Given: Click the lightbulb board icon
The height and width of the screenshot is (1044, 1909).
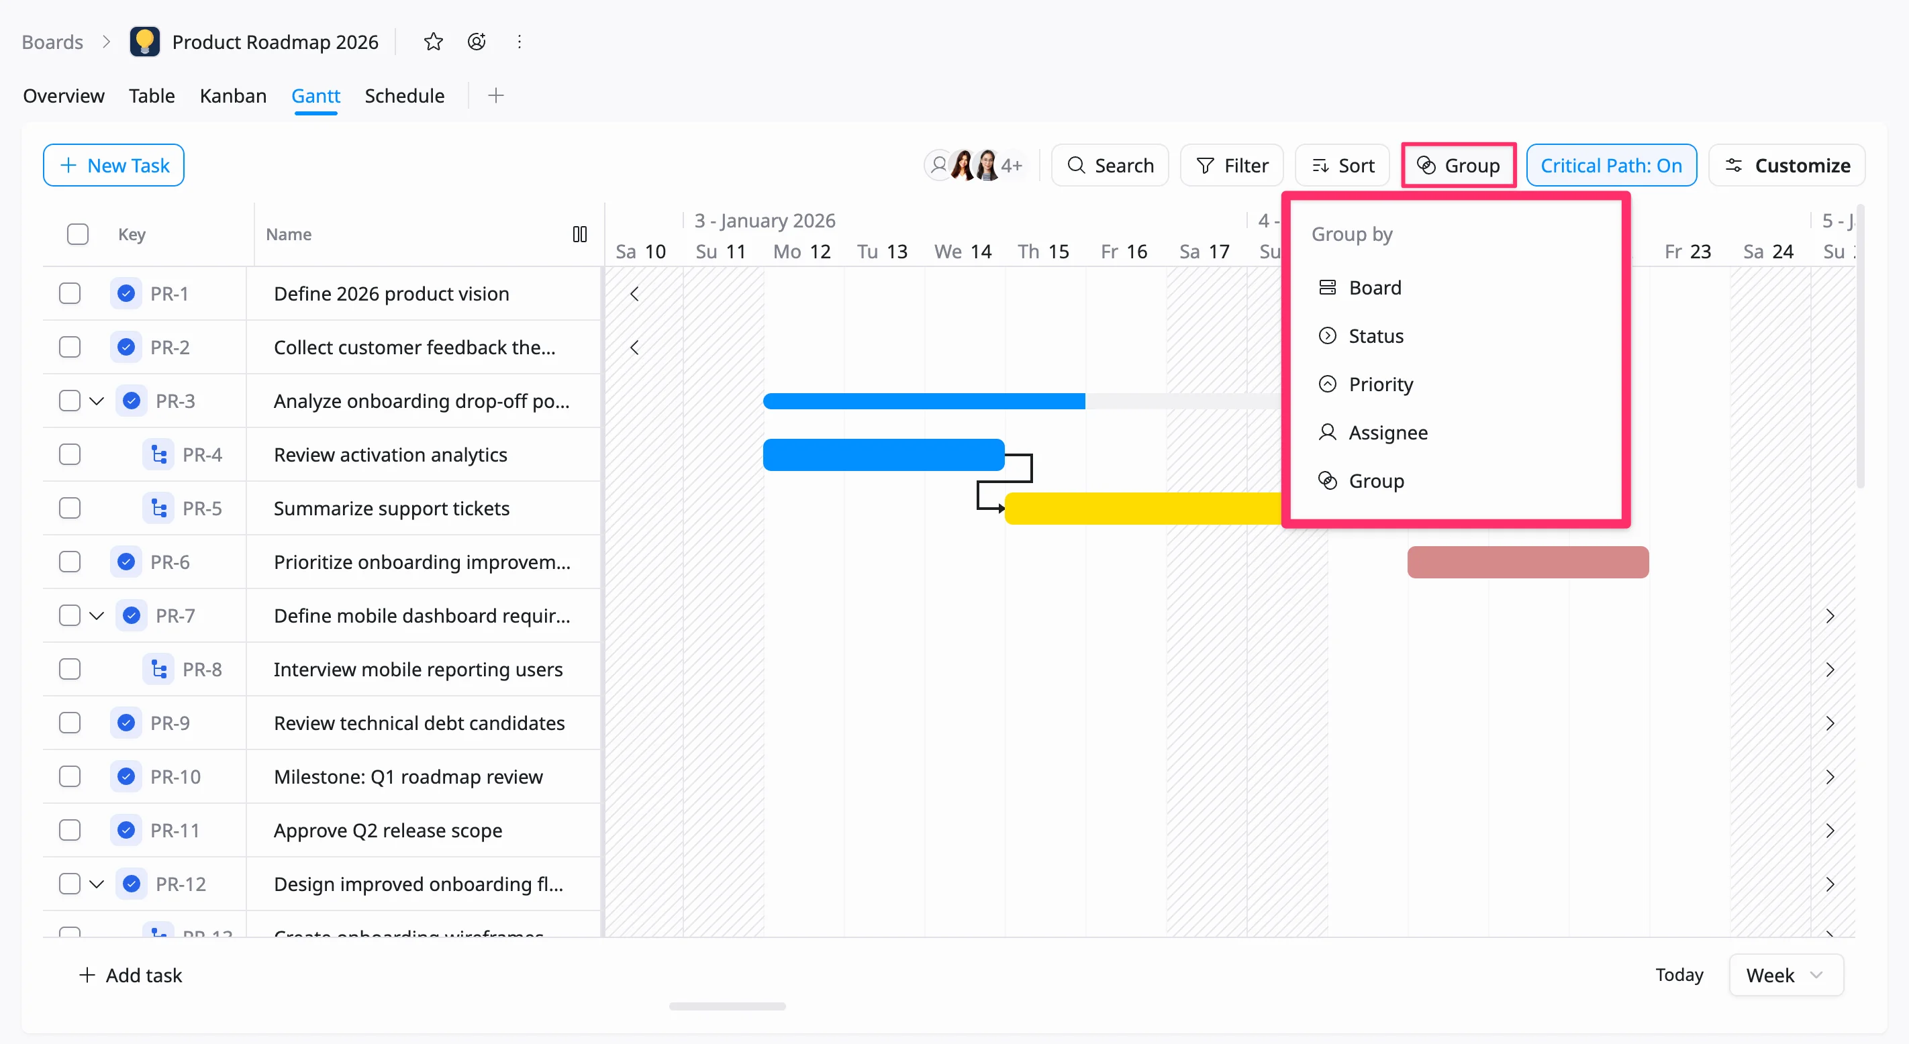Looking at the screenshot, I should pyautogui.click(x=144, y=42).
